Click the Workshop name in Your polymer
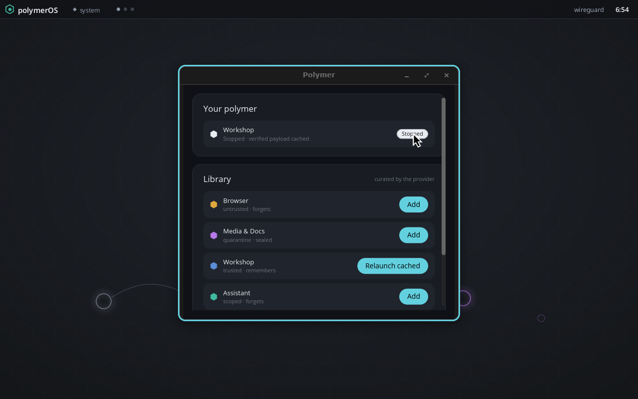Viewport: 638px width, 399px height. [238, 130]
